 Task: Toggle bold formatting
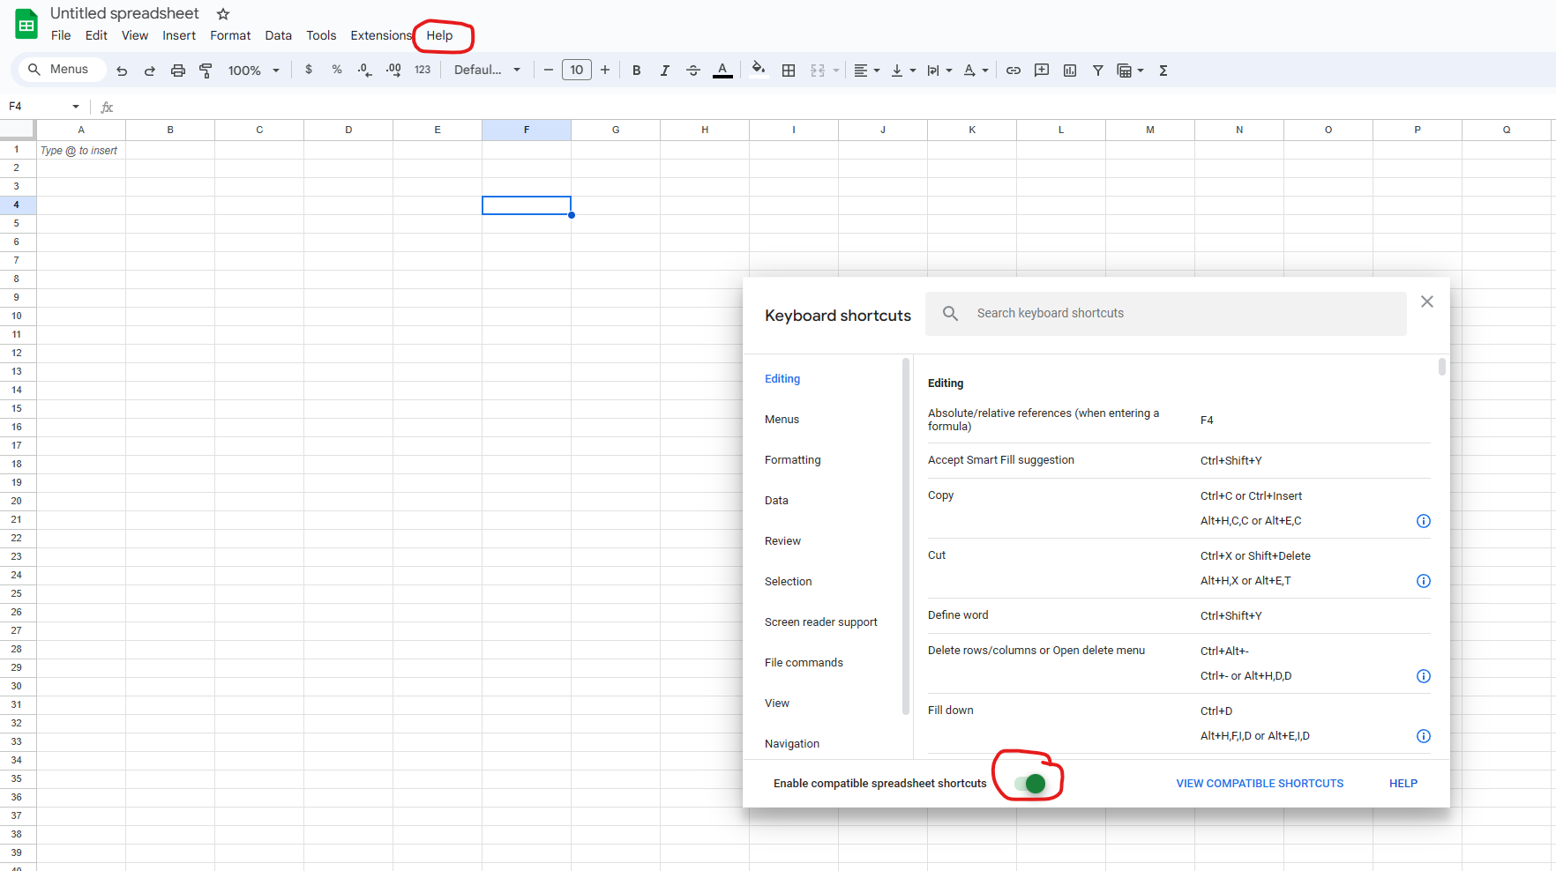[636, 71]
